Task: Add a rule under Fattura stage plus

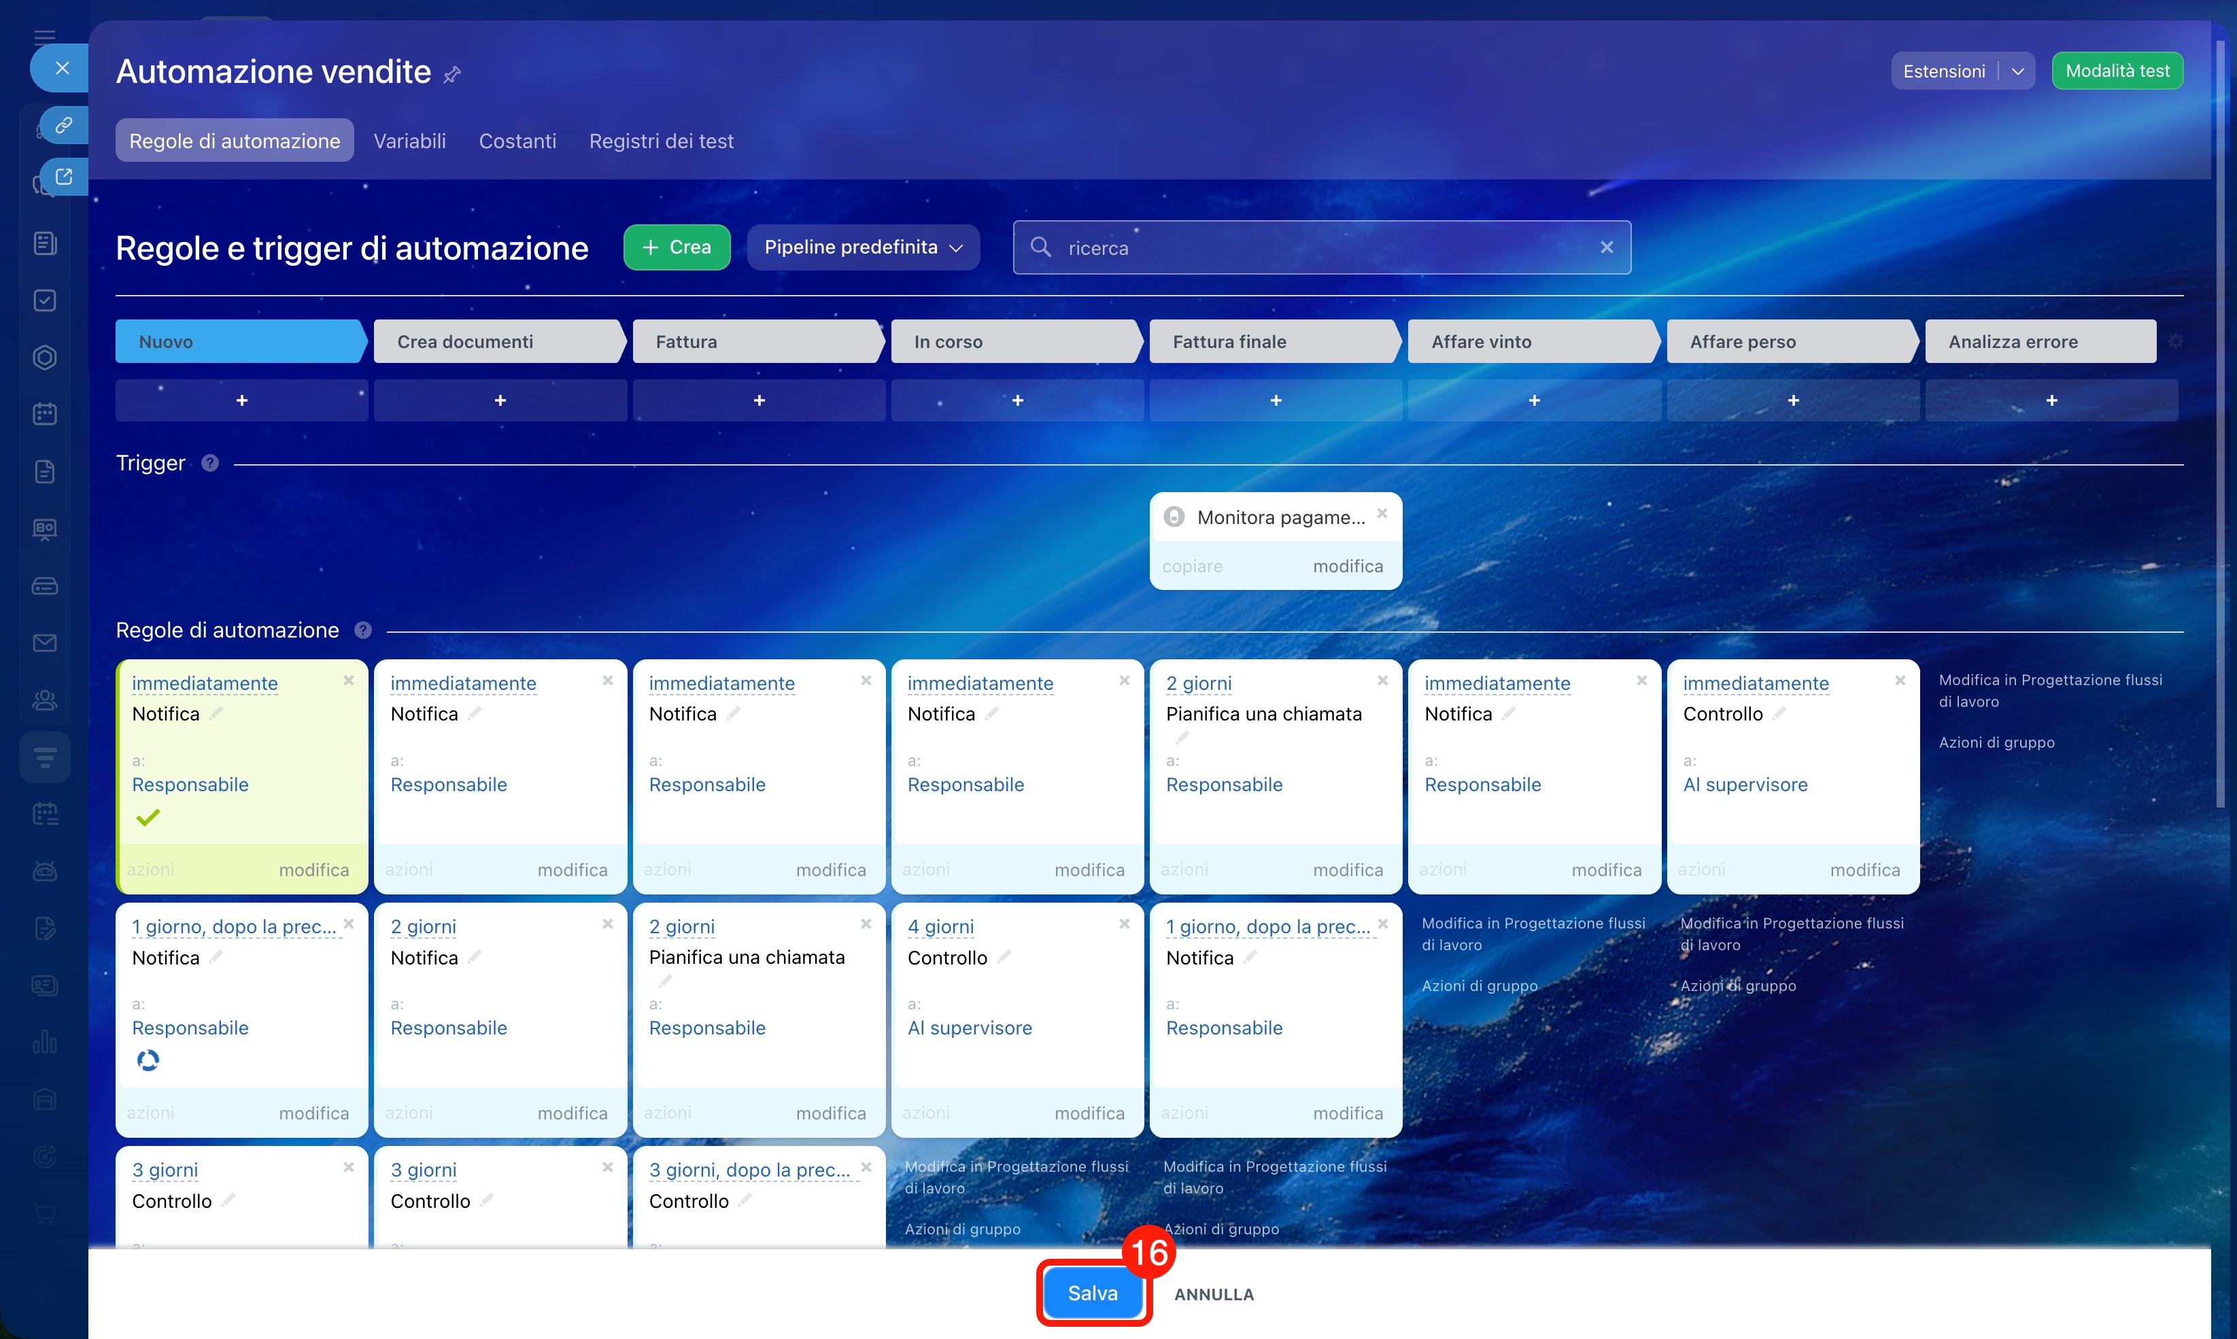Action: 759,400
